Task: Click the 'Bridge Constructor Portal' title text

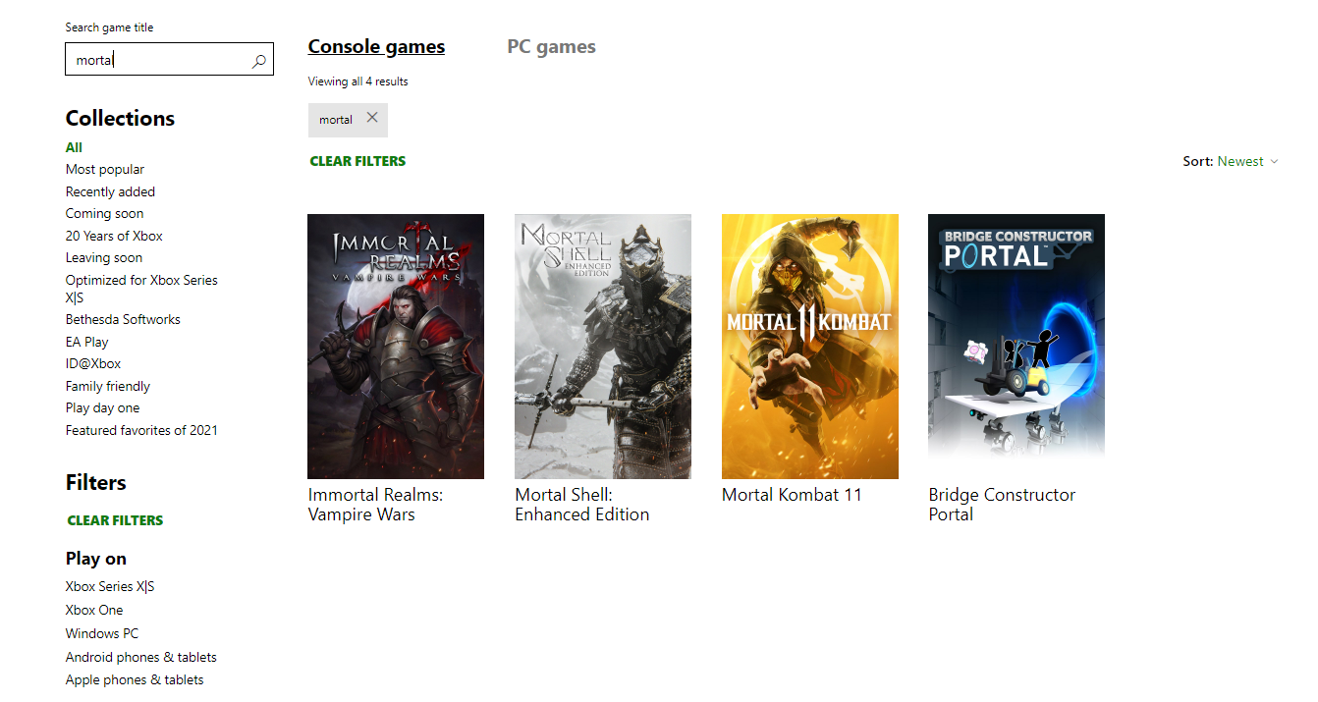Action: (1002, 505)
